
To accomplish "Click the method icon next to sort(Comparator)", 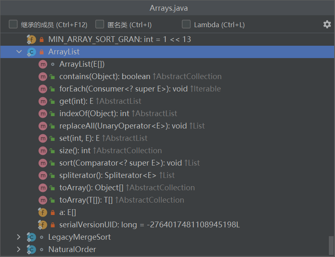I will 43,163.
